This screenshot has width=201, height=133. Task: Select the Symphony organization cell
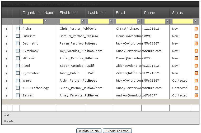(30, 51)
